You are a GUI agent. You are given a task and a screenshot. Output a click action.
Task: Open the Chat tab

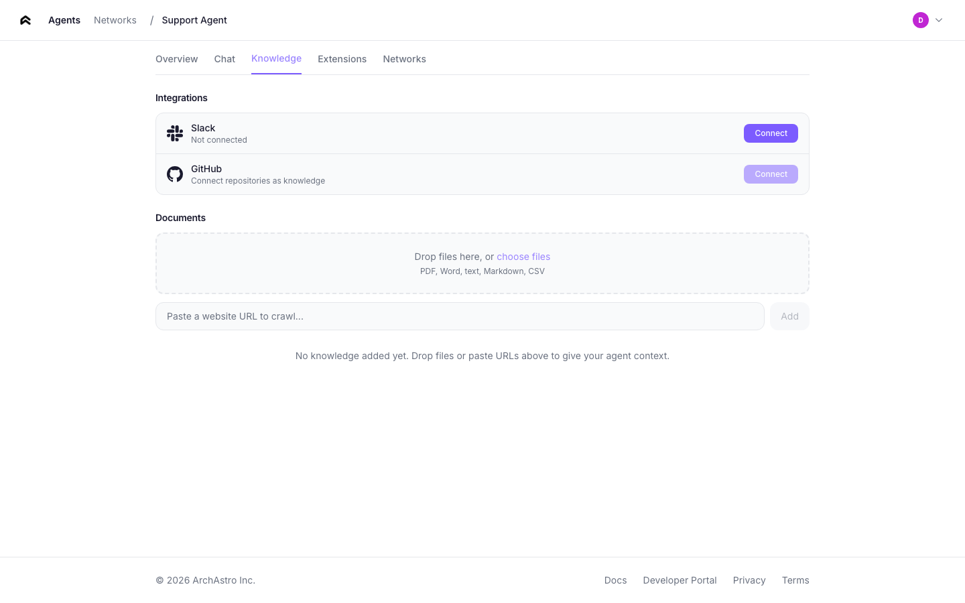[224, 59]
